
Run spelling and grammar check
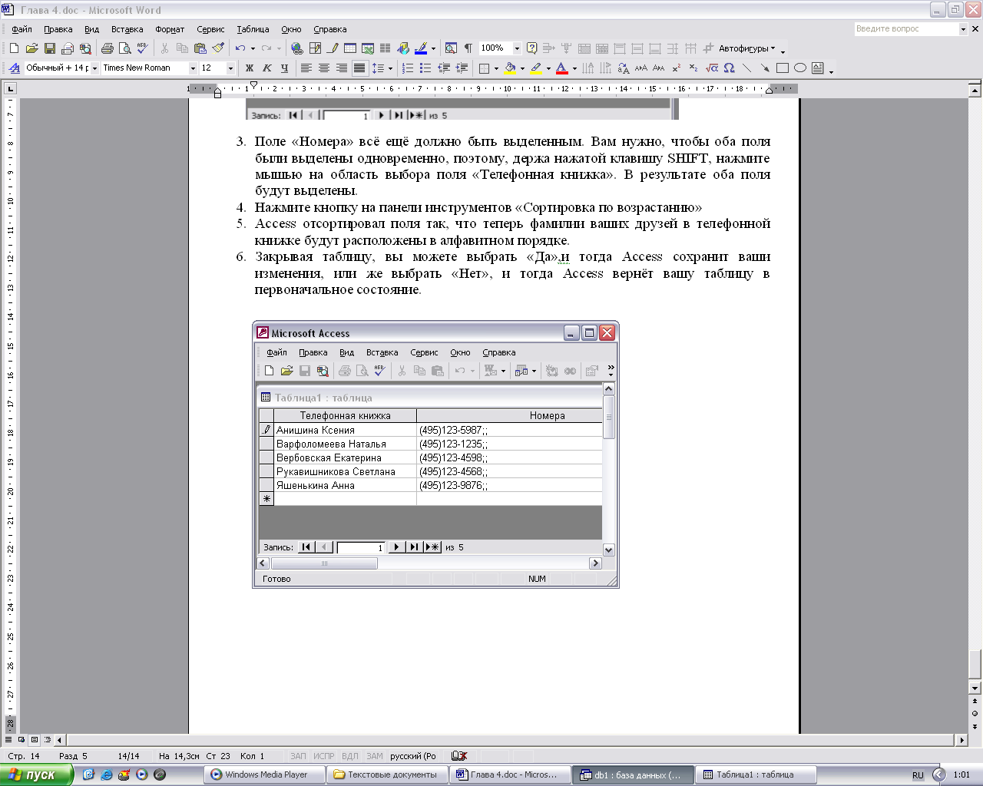142,48
